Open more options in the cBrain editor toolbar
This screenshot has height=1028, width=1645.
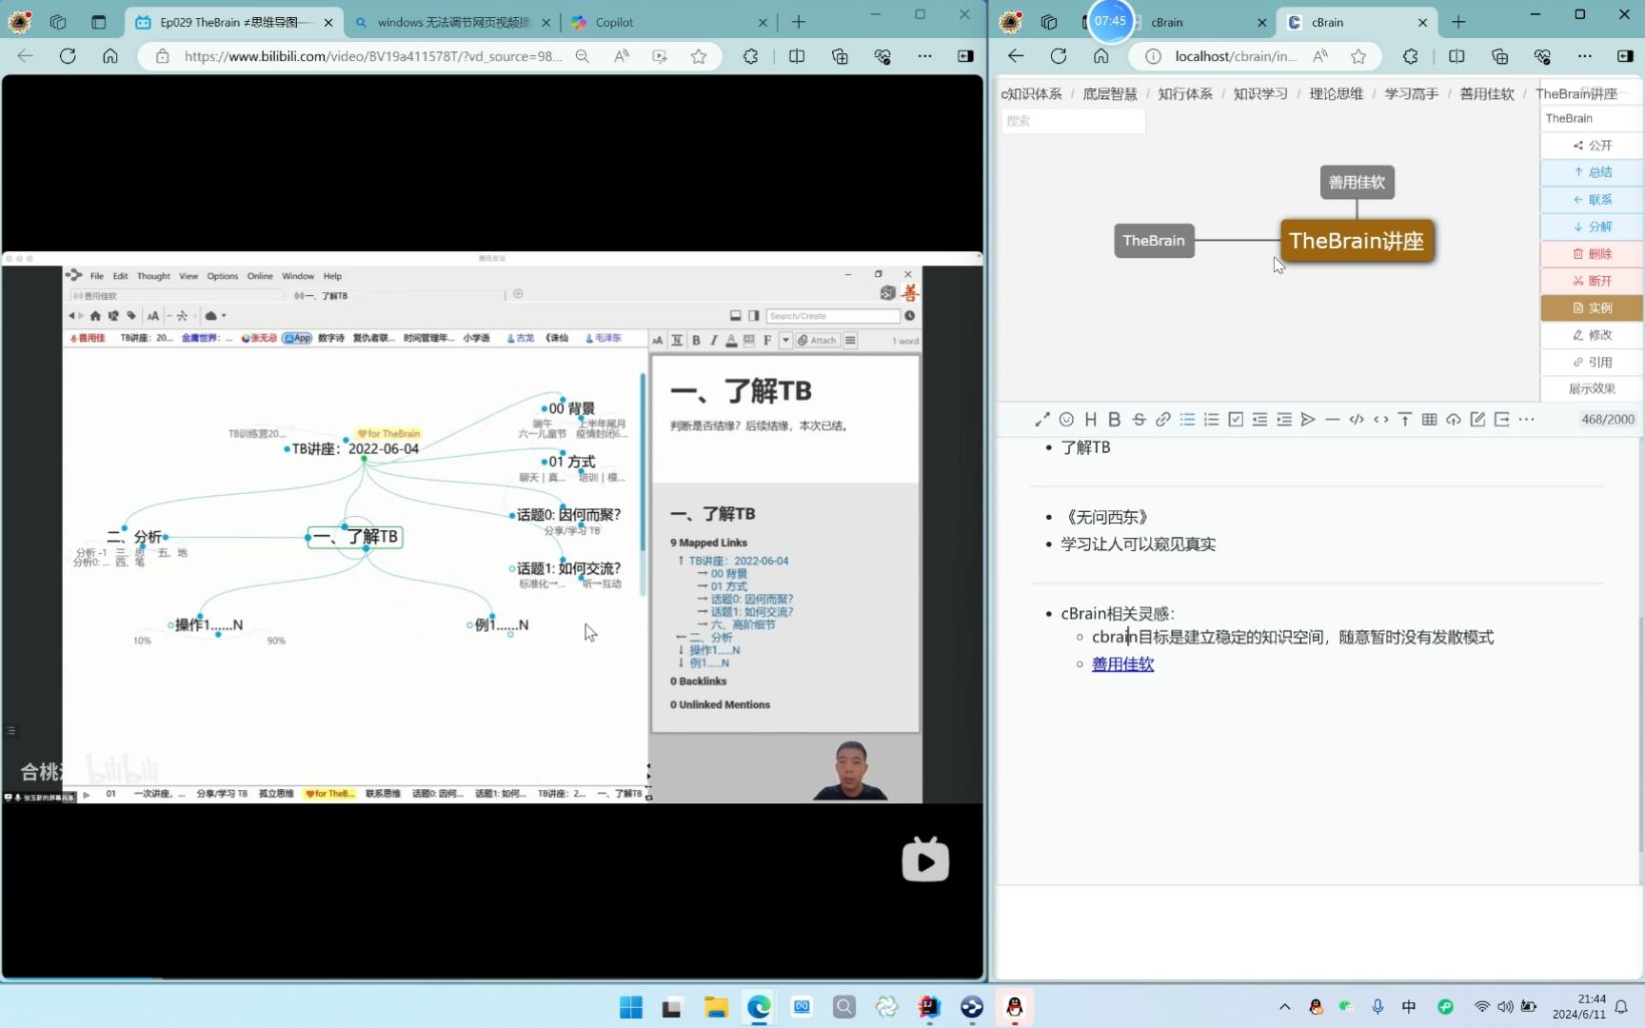coord(1526,419)
